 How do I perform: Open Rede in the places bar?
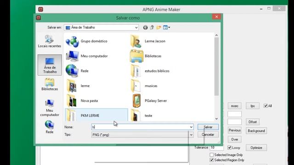[x=50, y=127]
